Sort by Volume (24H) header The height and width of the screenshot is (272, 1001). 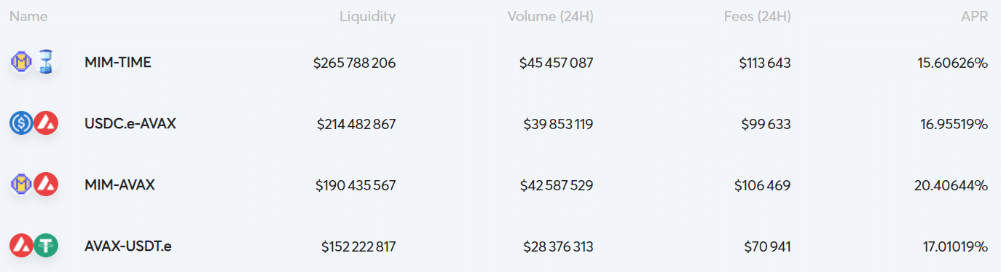coord(551,16)
